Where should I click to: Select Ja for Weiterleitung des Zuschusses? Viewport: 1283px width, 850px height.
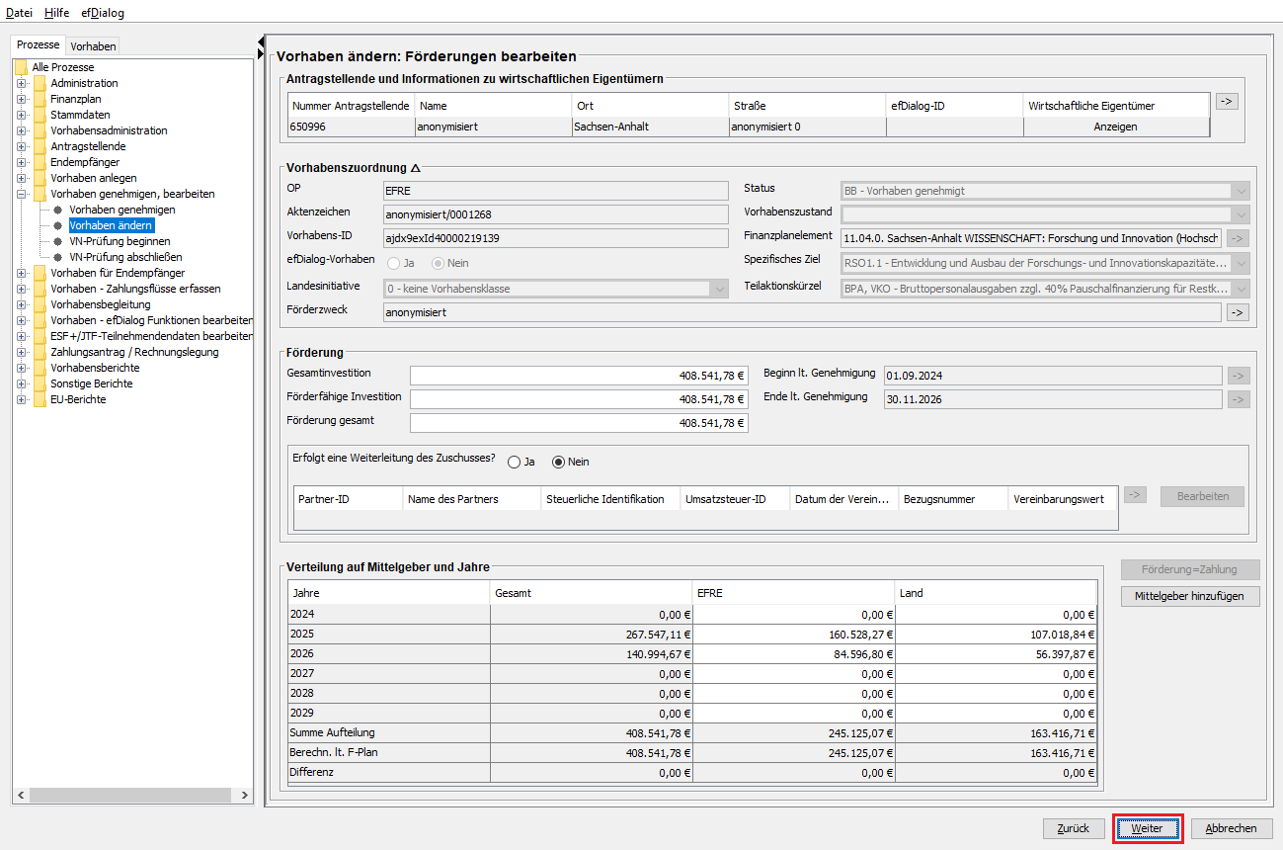pos(515,462)
